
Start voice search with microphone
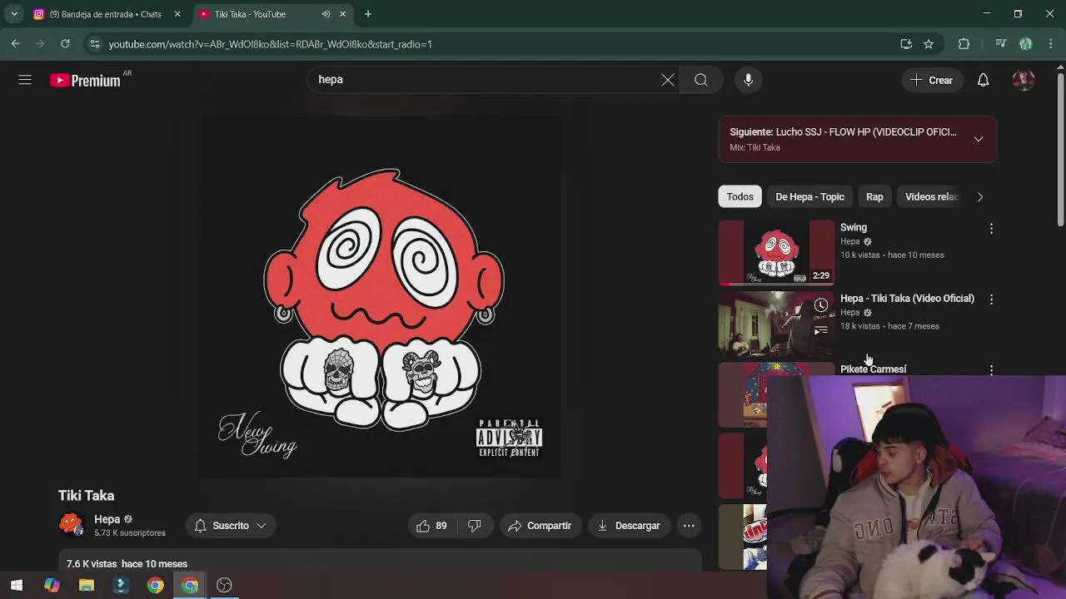(748, 80)
